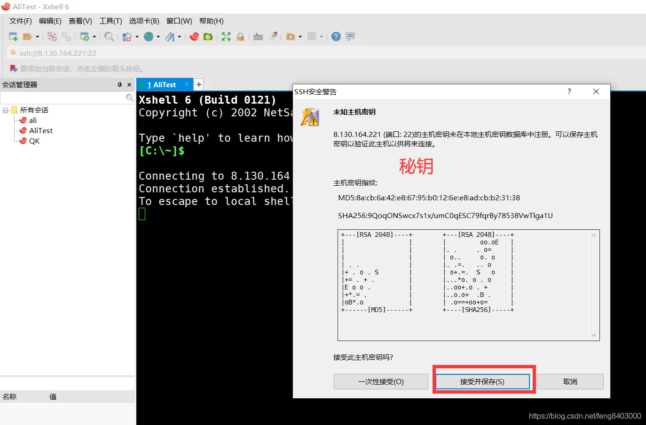Click the Disconnect toolbar icon
Screen dimensions: 646x425
pyautogui.click(x=52, y=37)
